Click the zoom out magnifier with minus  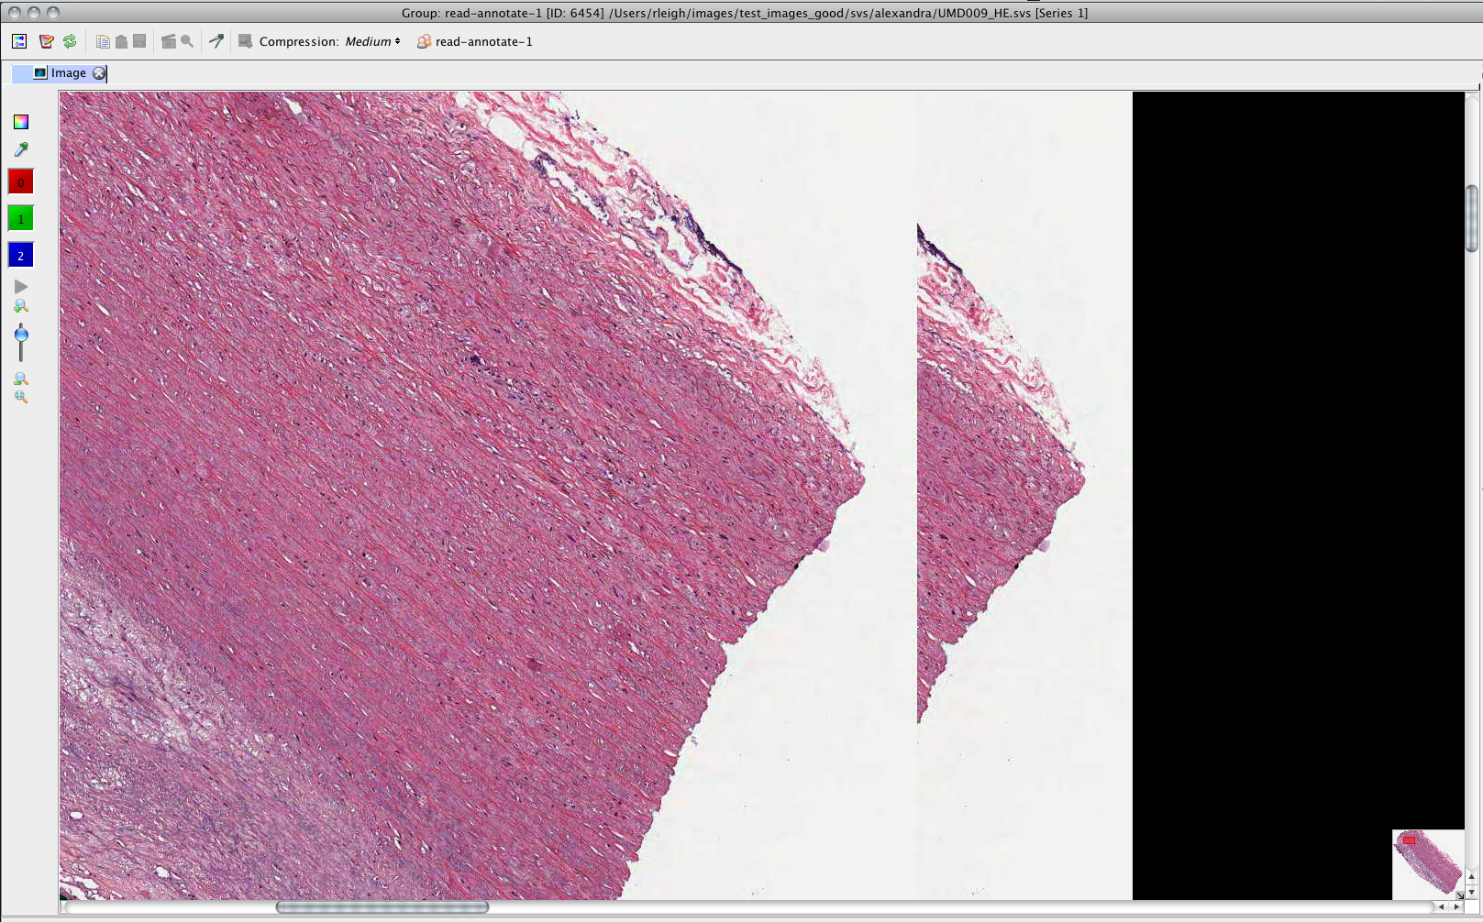(x=21, y=379)
